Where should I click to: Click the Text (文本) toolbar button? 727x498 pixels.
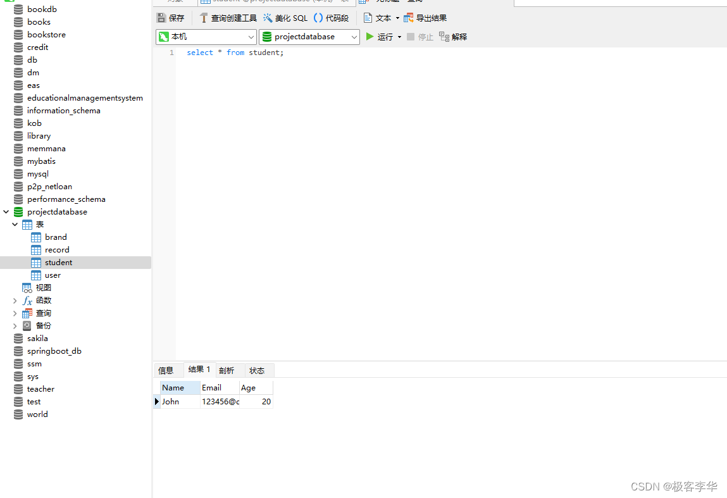pyautogui.click(x=377, y=18)
